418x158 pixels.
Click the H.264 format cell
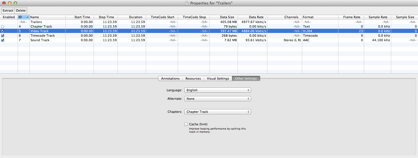(x=307, y=31)
